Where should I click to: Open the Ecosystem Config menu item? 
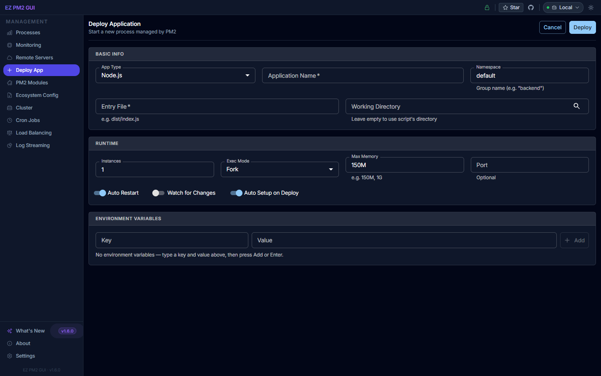tap(37, 95)
